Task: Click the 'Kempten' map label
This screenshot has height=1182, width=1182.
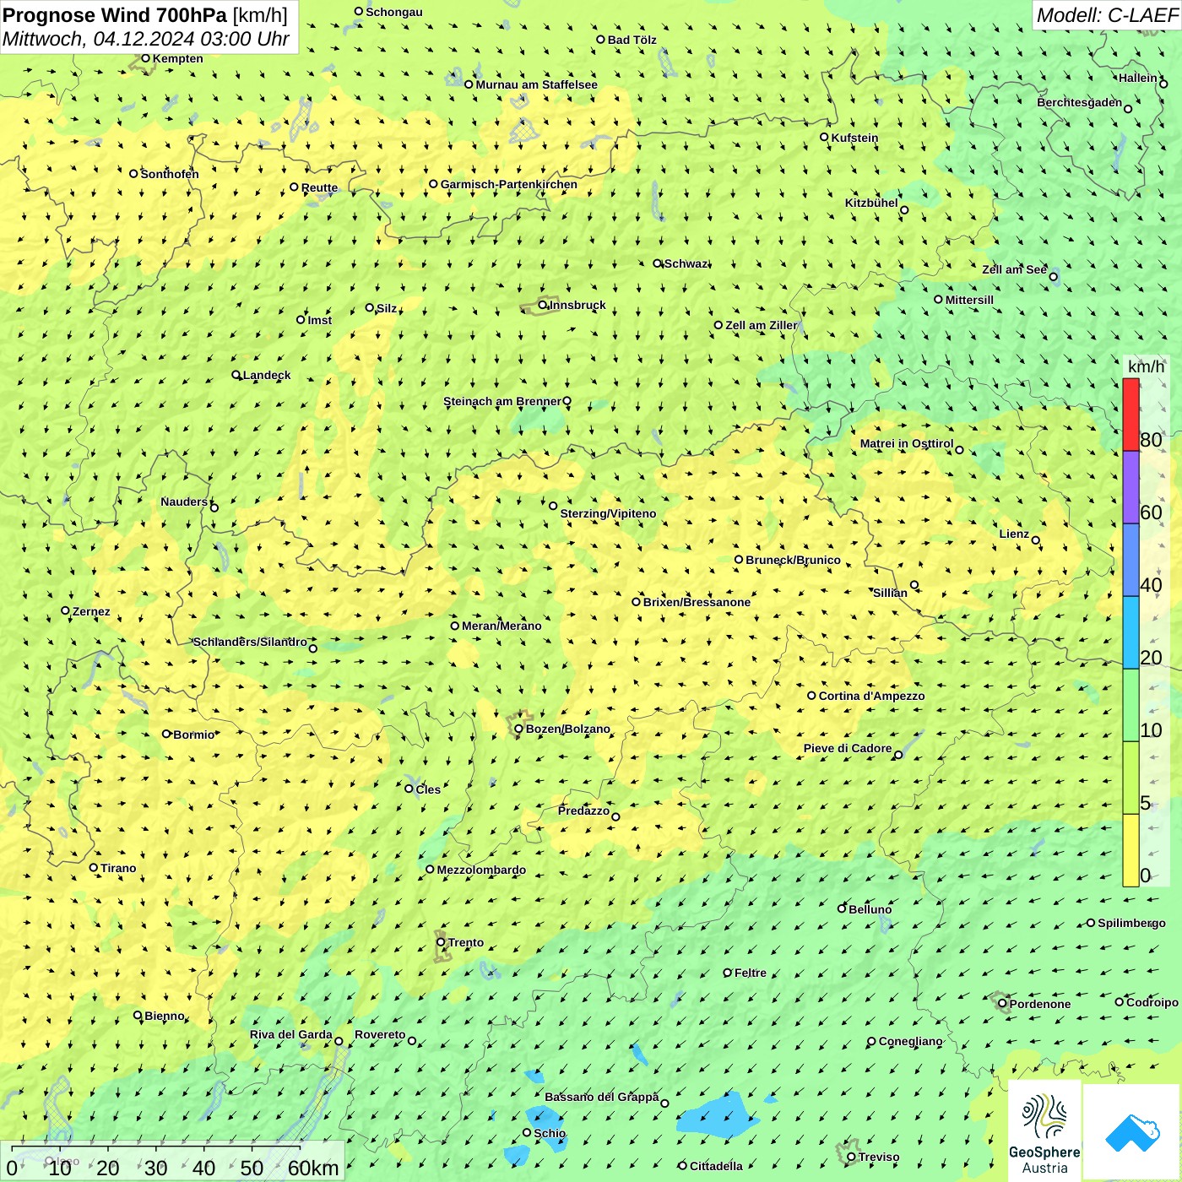Action: (178, 58)
